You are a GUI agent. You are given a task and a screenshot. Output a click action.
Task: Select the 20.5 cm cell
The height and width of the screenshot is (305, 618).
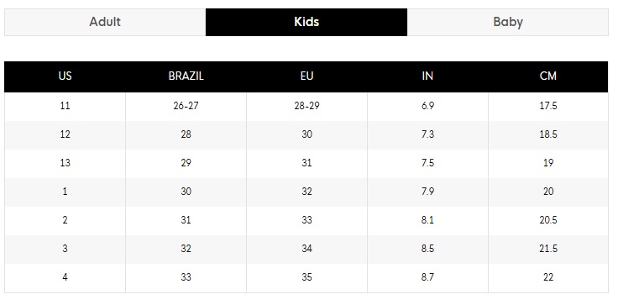coord(548,221)
